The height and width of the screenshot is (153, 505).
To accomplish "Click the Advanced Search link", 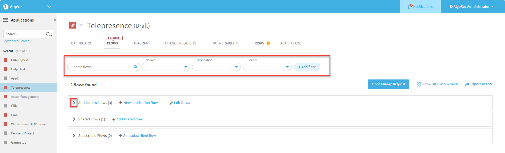I will click(17, 41).
